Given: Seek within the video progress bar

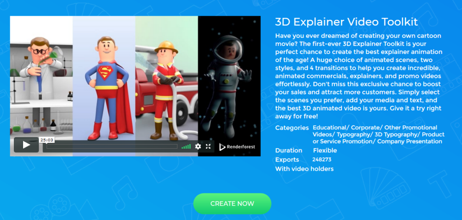Looking at the screenshot, I should pos(112,146).
